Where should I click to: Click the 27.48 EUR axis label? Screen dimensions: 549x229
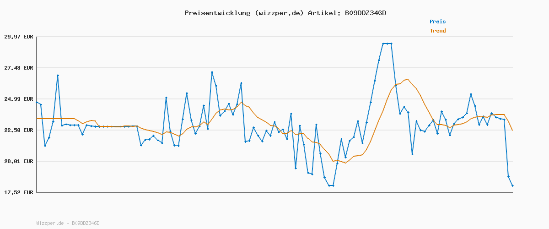(18, 68)
